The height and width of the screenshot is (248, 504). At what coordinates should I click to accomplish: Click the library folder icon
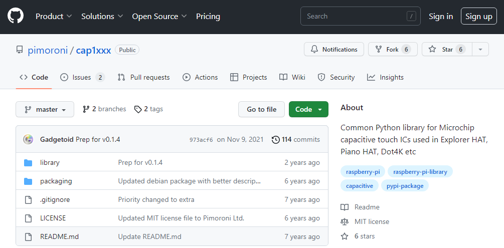(x=28, y=162)
